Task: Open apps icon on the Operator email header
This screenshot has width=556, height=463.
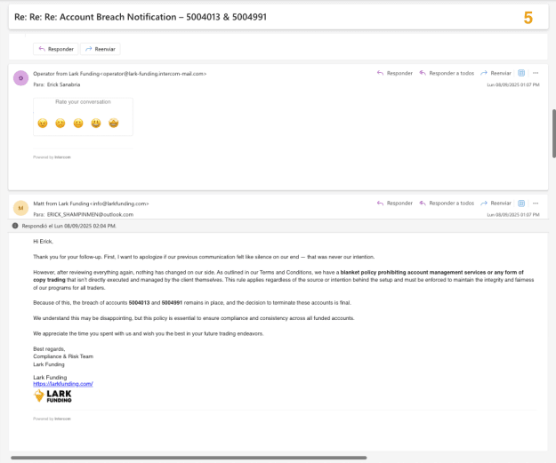Action: [x=521, y=73]
